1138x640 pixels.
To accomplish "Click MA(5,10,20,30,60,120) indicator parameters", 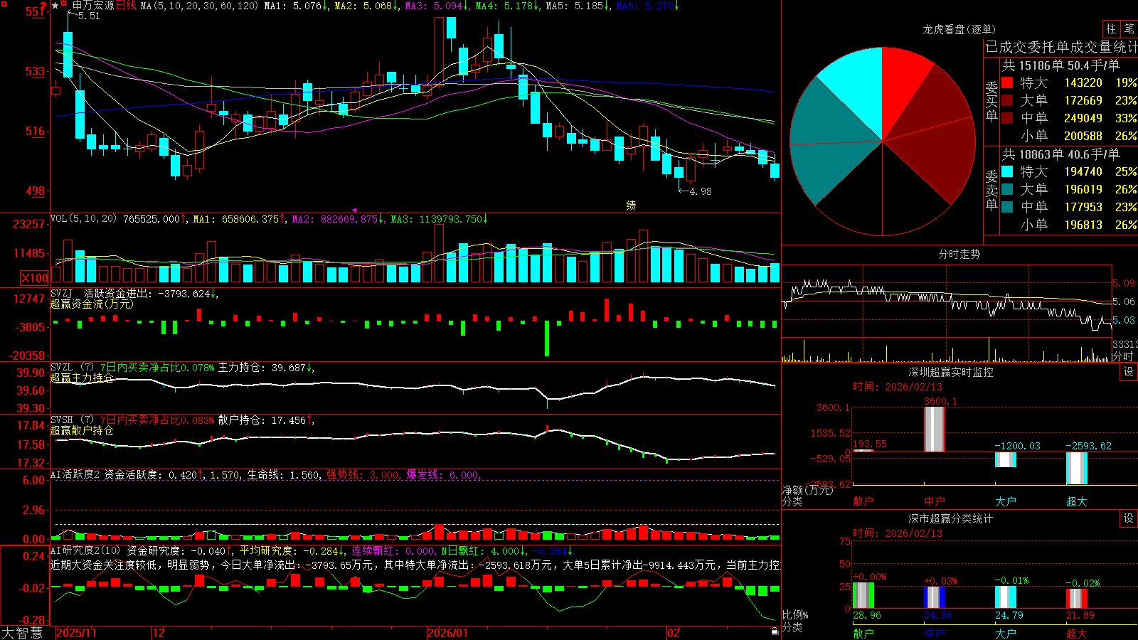I will (x=199, y=6).
